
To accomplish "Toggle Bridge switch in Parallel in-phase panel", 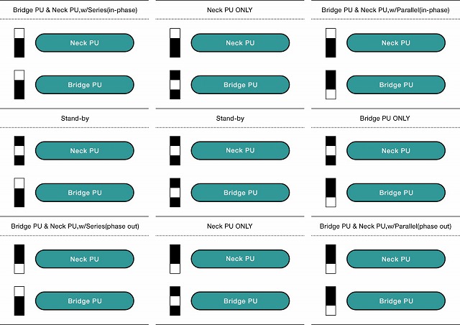I will coord(331,85).
